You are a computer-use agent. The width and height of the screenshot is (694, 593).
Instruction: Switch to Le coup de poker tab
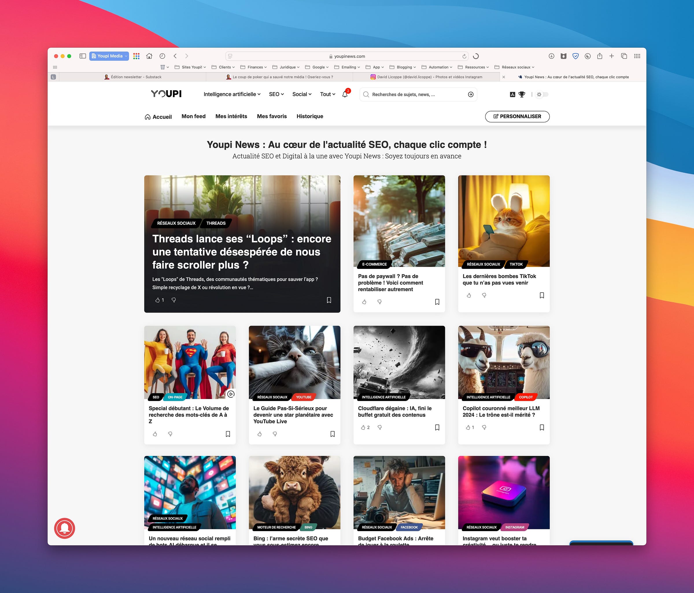[x=279, y=77]
